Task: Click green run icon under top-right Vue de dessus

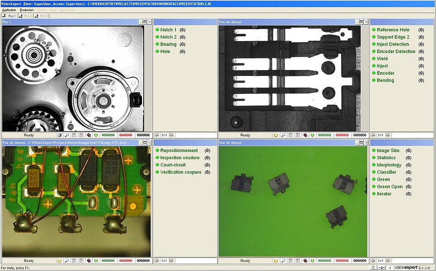Action: (312, 135)
